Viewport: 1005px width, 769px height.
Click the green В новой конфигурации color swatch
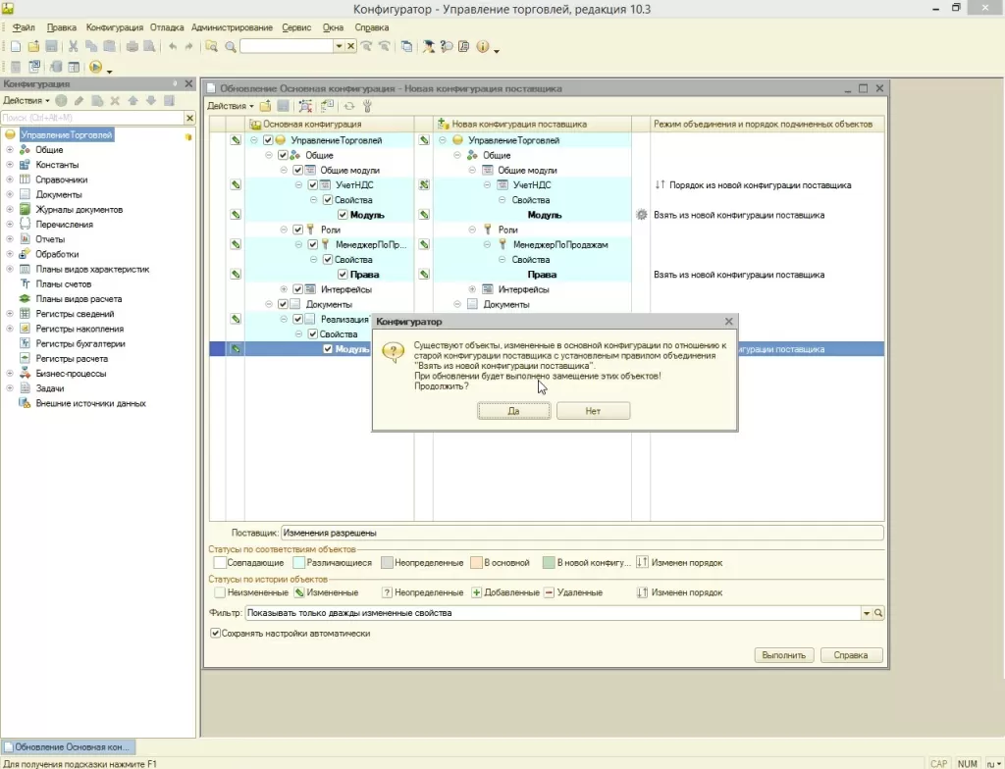(549, 563)
